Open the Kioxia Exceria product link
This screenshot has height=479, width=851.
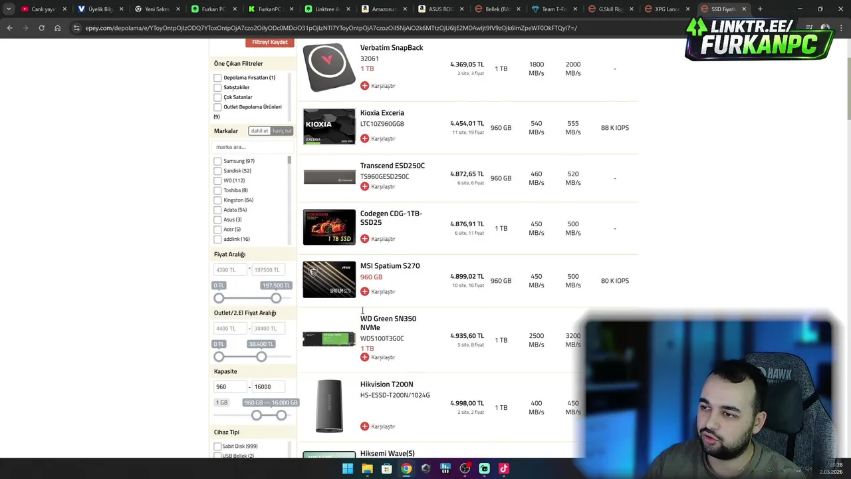coord(382,113)
